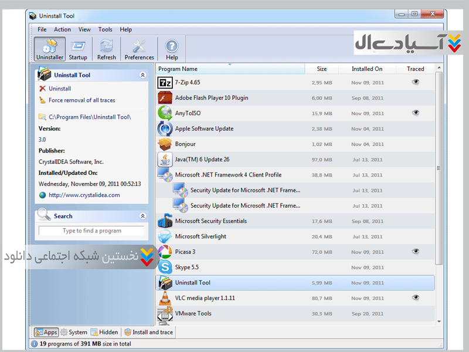Collapse the Search panel
469x352 pixels.
coord(142,216)
